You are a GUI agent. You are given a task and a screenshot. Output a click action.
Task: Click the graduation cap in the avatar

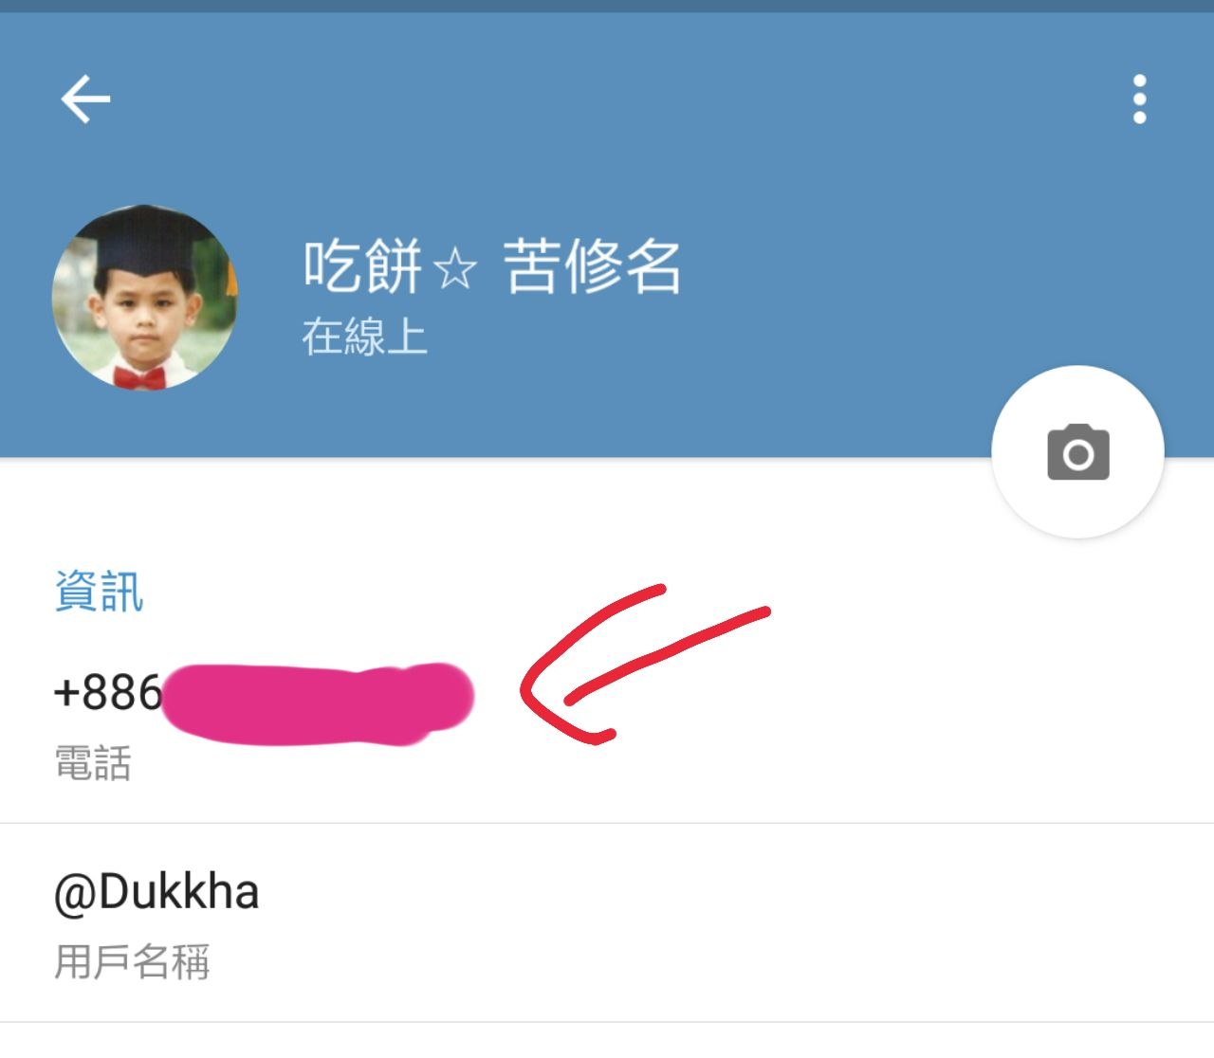point(142,239)
